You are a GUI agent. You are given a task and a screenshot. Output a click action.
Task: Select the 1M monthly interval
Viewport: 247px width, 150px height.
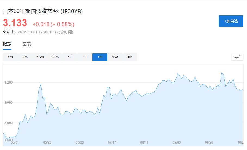[x=130, y=57]
